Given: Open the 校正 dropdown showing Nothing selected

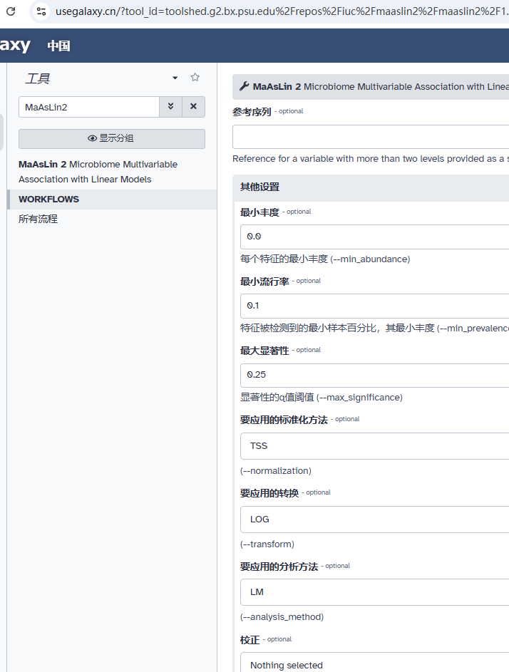Looking at the screenshot, I should pos(375,663).
